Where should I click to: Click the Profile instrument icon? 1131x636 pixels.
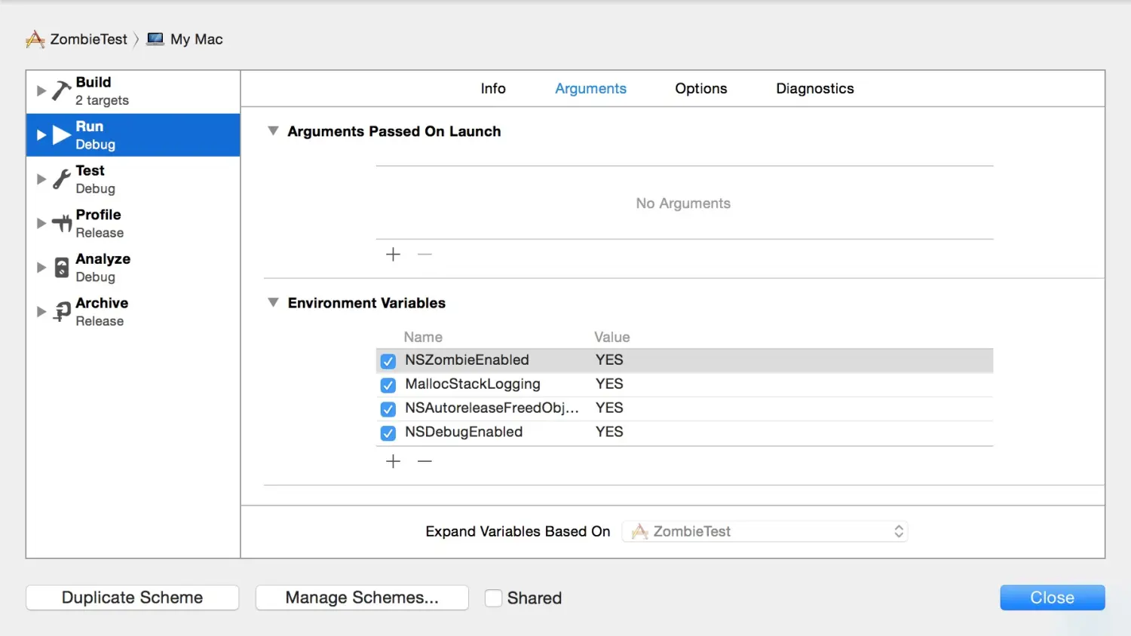62,223
